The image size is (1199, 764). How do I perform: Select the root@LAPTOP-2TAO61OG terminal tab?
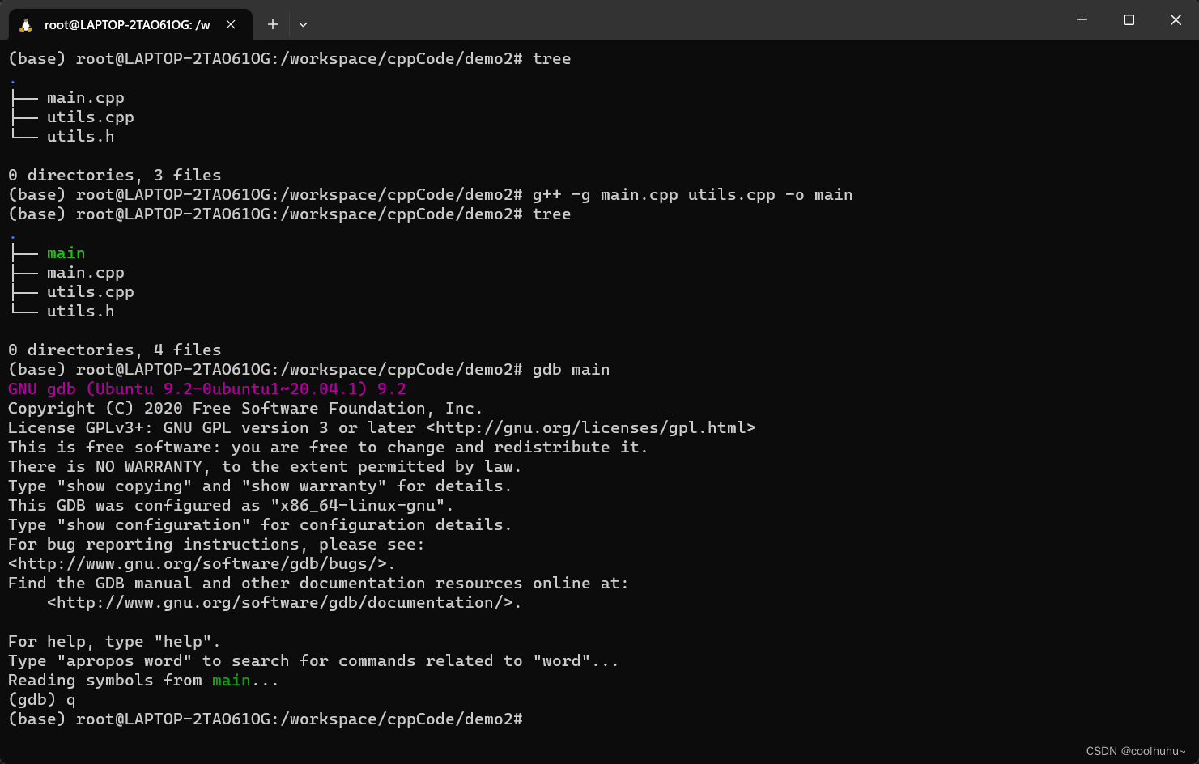(x=130, y=24)
